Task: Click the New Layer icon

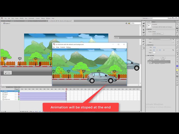Action: point(2,112)
